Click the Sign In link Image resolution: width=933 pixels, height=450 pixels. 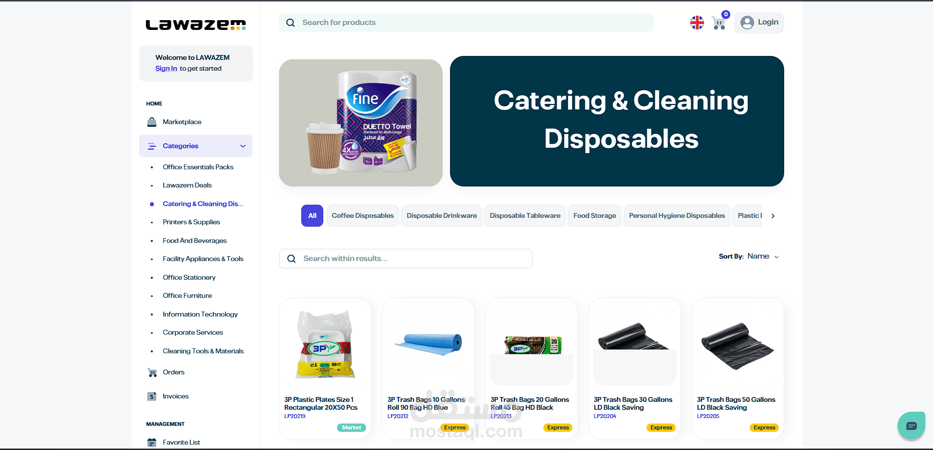[x=166, y=69]
